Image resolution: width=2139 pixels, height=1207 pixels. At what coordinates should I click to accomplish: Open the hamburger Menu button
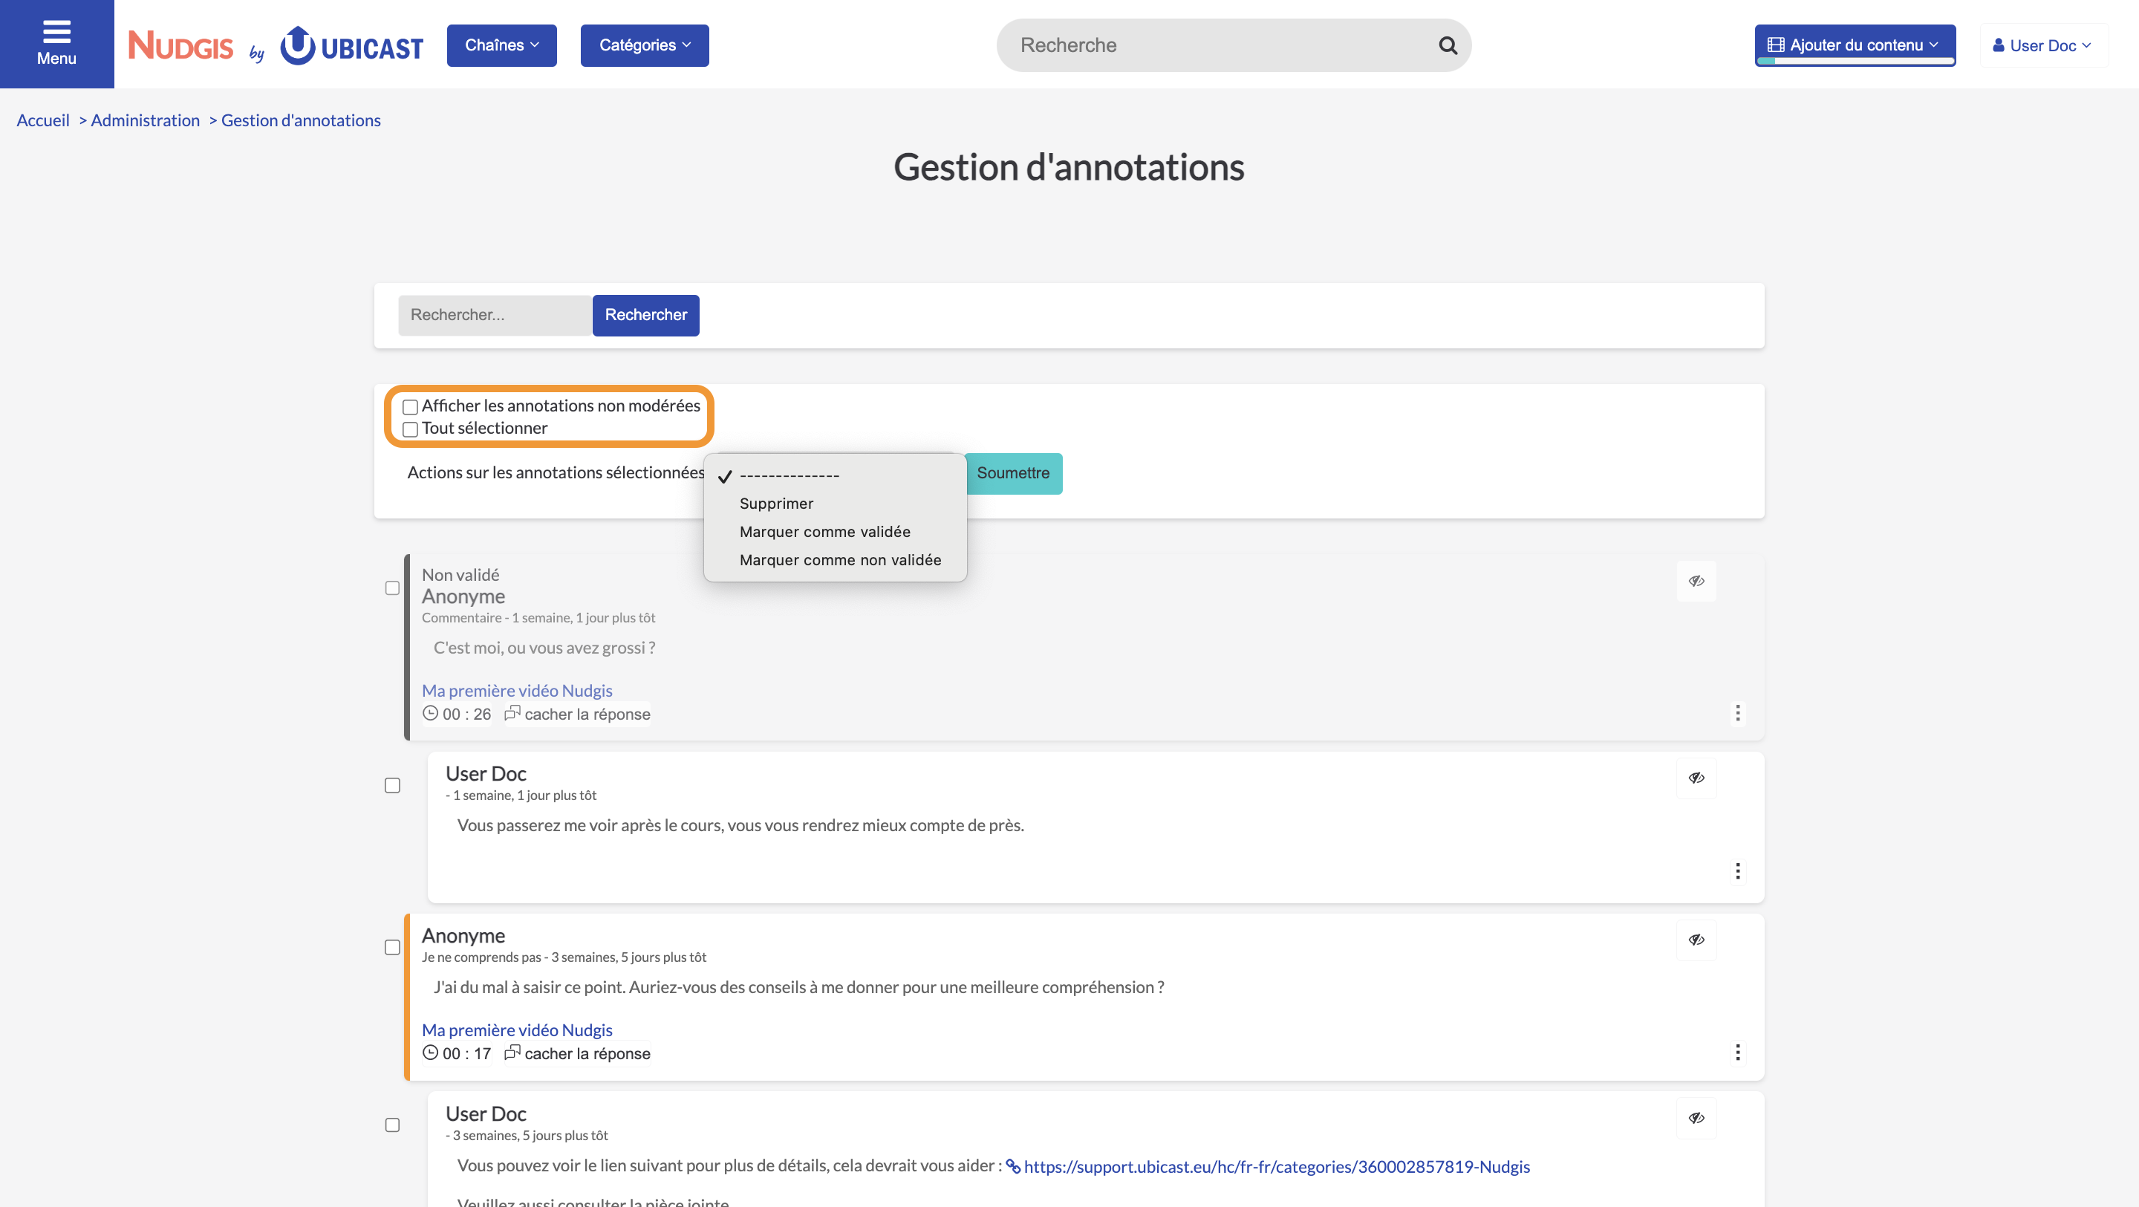[x=56, y=44]
